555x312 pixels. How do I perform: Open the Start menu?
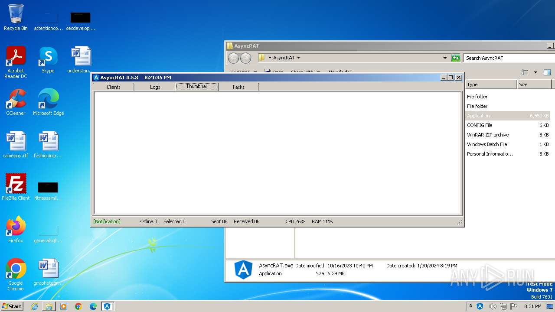click(12, 306)
